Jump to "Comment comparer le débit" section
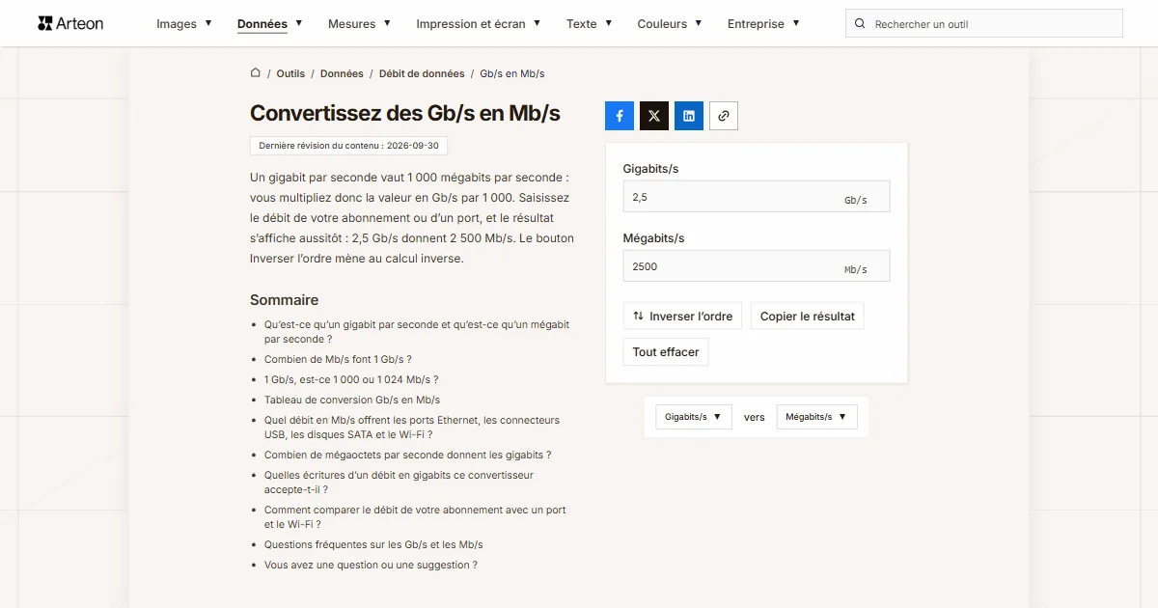The image size is (1158, 608). coord(415,517)
